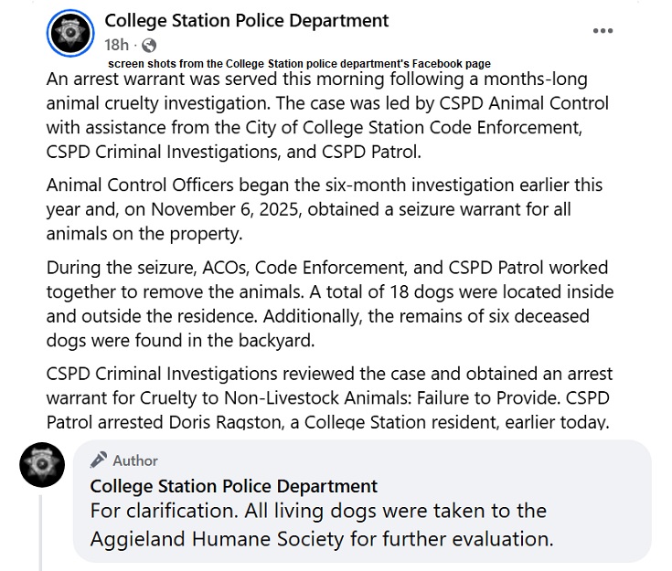
Task: Click the globe public audience icon
Action: tap(150, 45)
